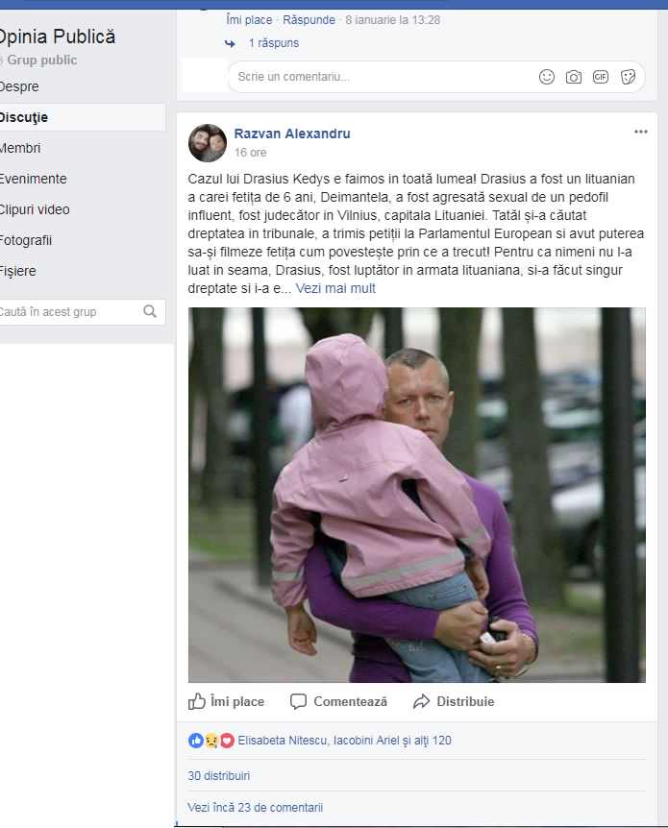This screenshot has height=828, width=668.
Task: View the post reaction icons
Action: point(210,741)
